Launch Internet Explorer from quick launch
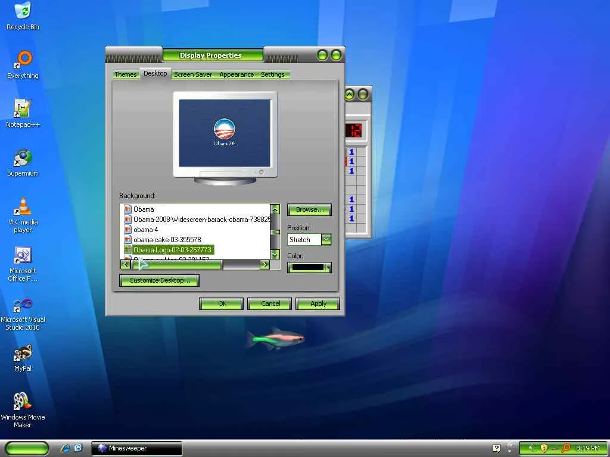610x457 pixels. coord(64,448)
